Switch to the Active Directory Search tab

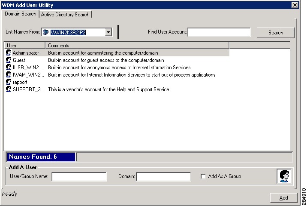click(65, 15)
